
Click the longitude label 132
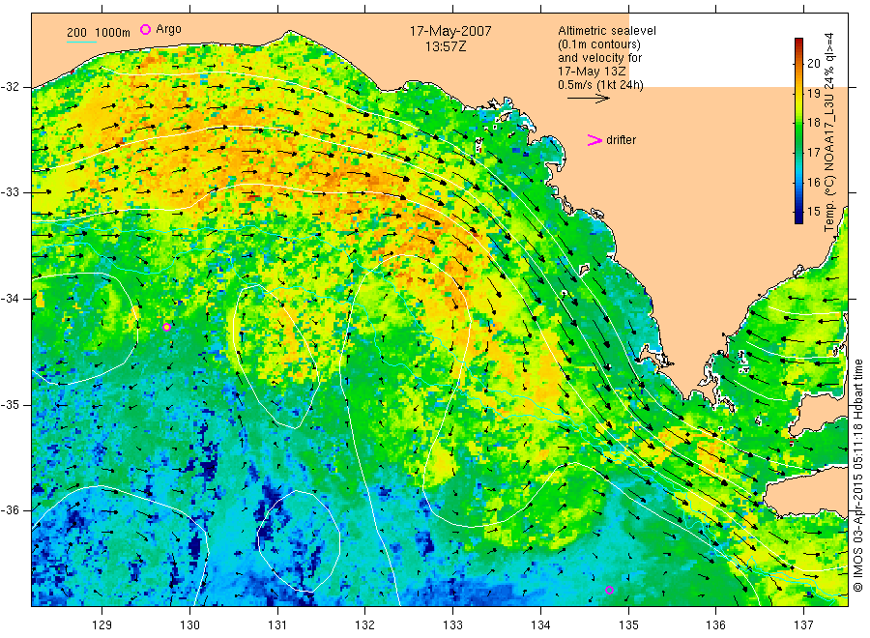click(x=365, y=625)
